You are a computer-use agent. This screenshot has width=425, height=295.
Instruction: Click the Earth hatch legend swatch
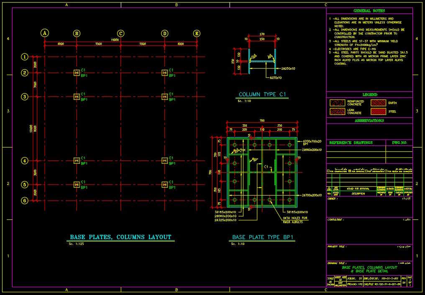pos(379,102)
